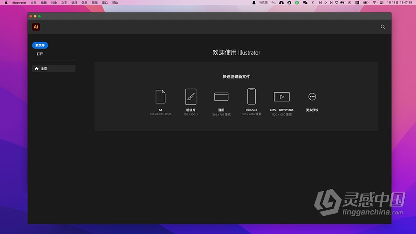Open the 窗口 (Window) menu

tap(105, 3)
